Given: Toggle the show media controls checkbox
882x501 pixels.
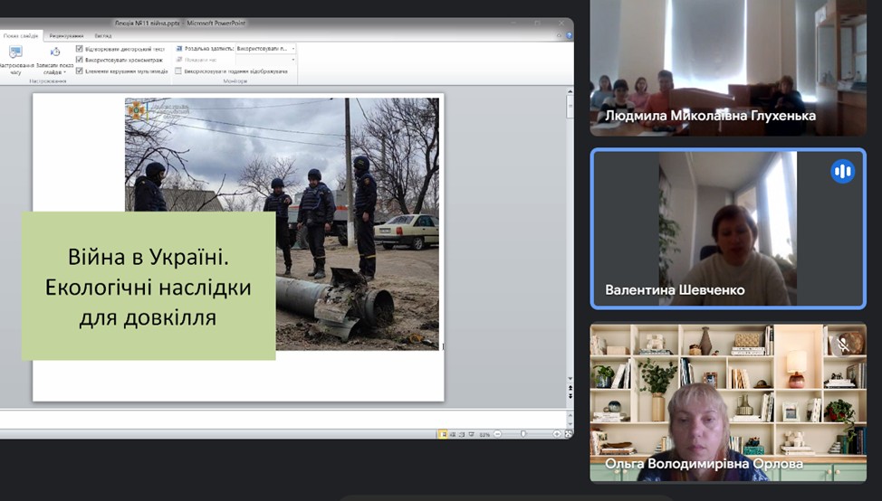Looking at the screenshot, I should click(80, 71).
